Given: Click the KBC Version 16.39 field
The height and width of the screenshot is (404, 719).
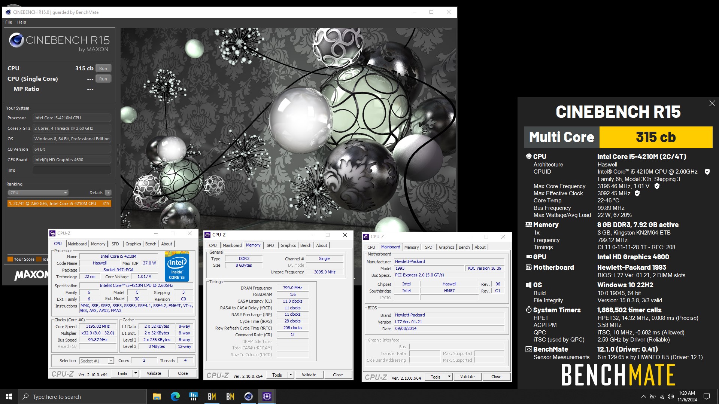Looking at the screenshot, I should coord(485,268).
